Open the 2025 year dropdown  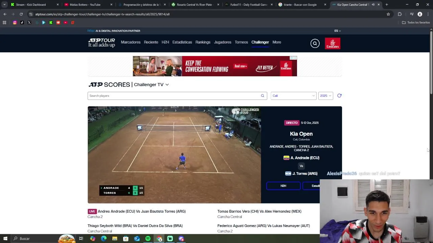(325, 96)
